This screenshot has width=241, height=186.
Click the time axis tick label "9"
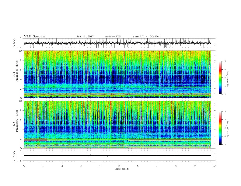point(195,166)
